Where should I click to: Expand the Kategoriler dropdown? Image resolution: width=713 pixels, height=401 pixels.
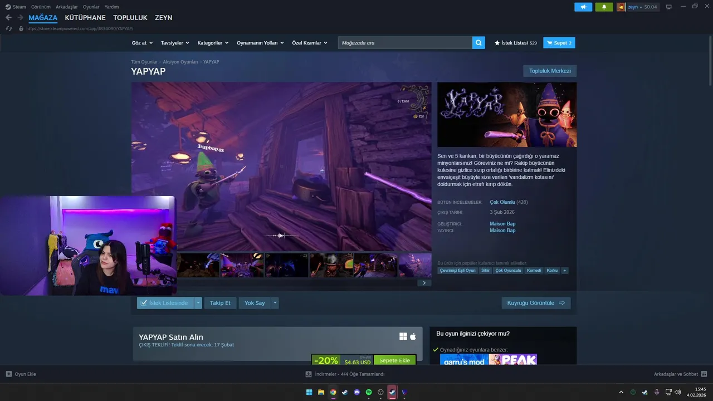tap(213, 43)
